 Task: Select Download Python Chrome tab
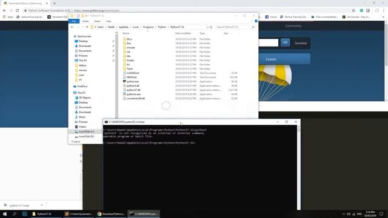tap(25, 4)
